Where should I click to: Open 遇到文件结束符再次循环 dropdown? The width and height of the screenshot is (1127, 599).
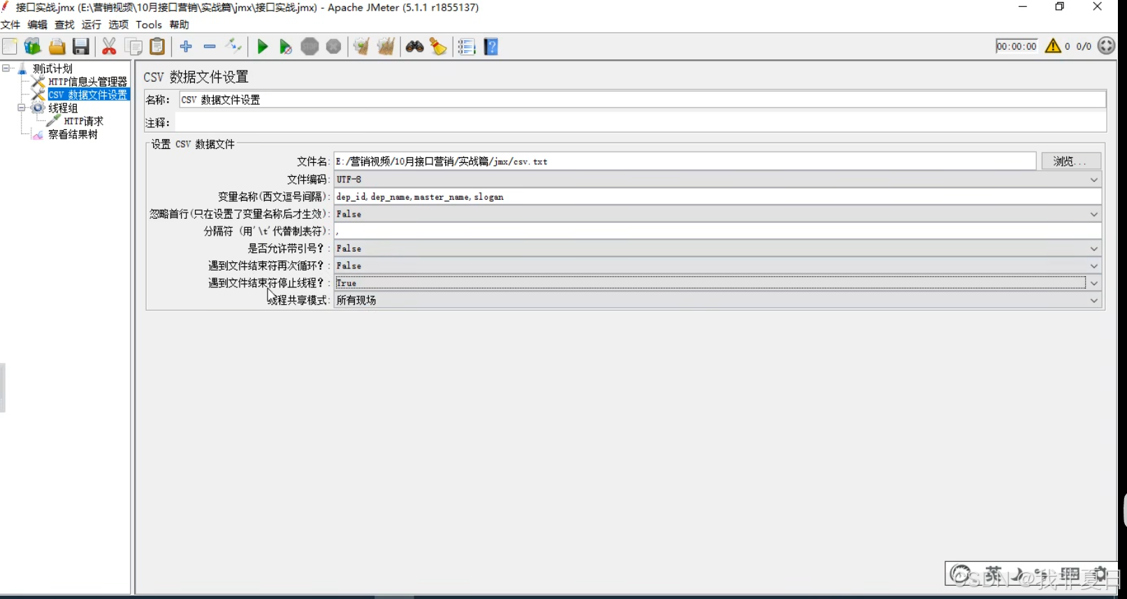(718, 266)
